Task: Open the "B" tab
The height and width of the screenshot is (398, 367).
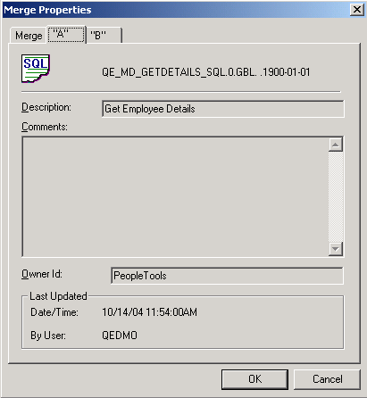Action: 104,36
